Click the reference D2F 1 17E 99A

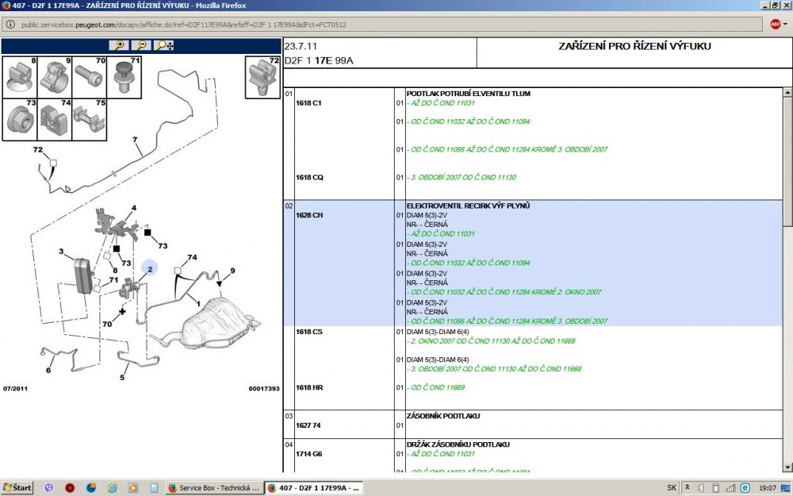click(x=319, y=61)
